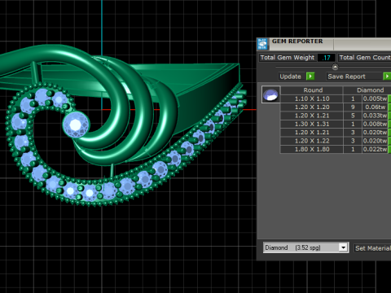Click the 0.005tw weight cell
Screen dimensions: 391x293
coord(375,98)
